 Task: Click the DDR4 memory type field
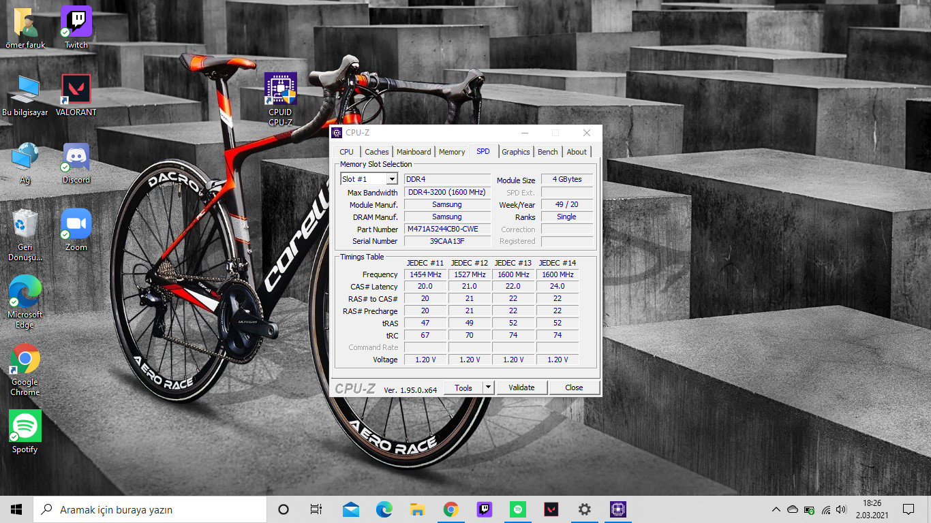447,179
